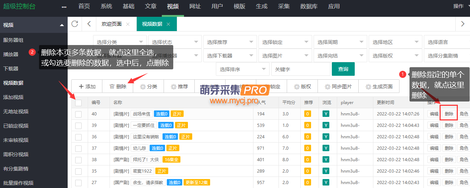Click the yellow 0 推荐 badge in row 35
The height and width of the screenshot is (188, 470).
click(x=307, y=171)
